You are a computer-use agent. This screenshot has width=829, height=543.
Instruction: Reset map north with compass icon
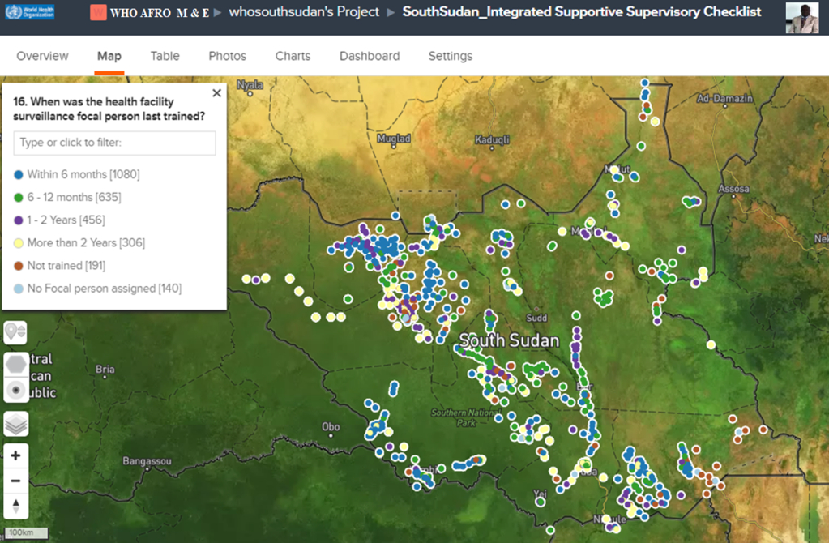click(x=16, y=506)
